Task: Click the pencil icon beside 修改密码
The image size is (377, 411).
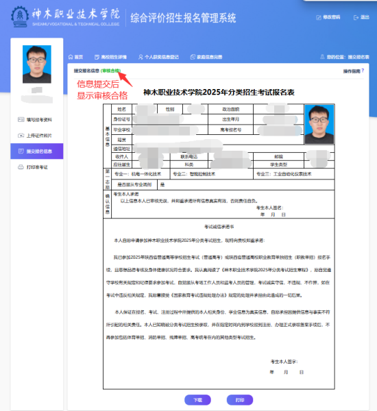Action: coord(319,18)
